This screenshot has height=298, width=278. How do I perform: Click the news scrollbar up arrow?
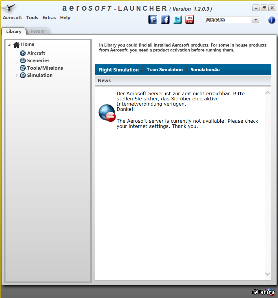pyautogui.click(x=268, y=93)
